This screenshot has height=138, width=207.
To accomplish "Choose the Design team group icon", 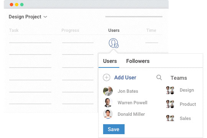I will [x=170, y=90].
